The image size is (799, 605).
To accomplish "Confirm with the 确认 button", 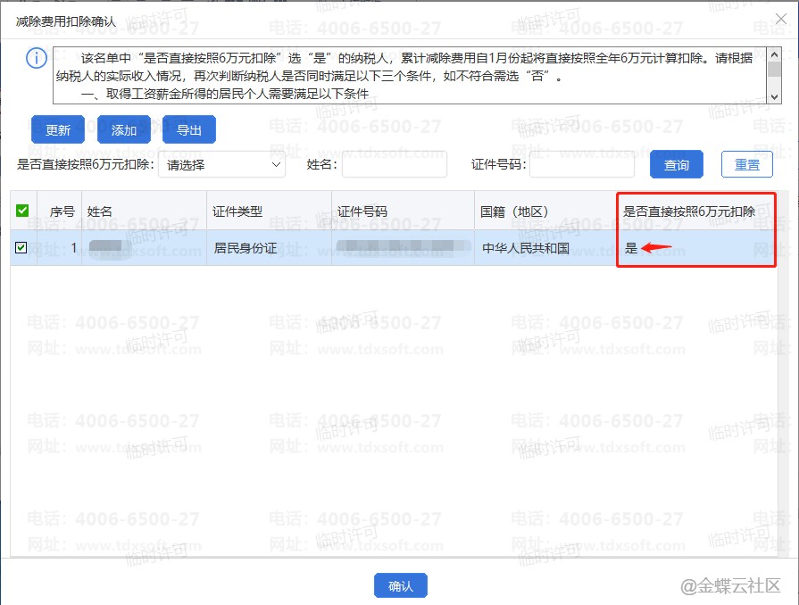I will pyautogui.click(x=400, y=585).
